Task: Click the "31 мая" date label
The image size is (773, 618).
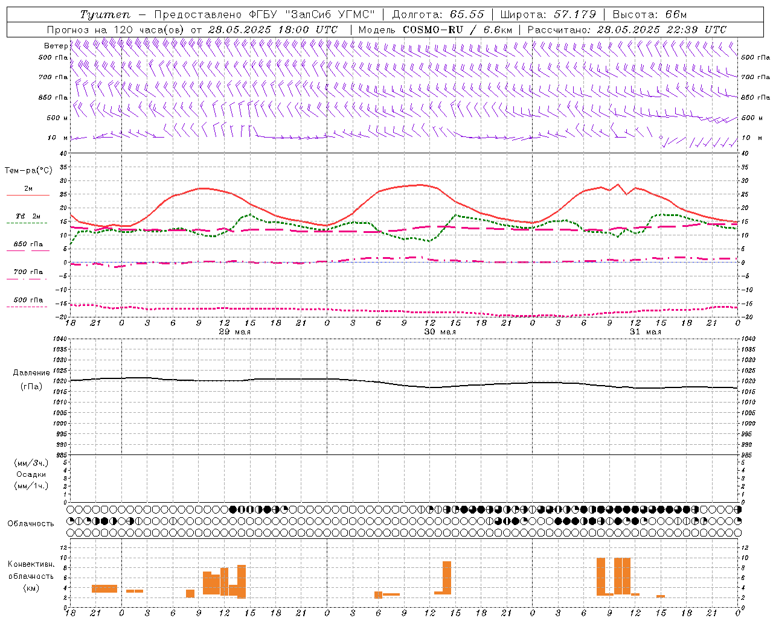Action: pyautogui.click(x=646, y=332)
